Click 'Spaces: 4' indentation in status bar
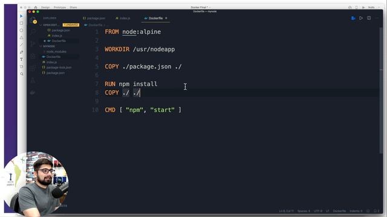387x217 pixels. point(304,211)
